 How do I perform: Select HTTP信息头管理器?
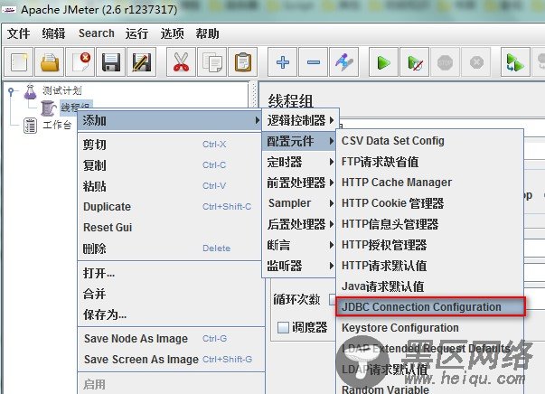[x=429, y=224]
